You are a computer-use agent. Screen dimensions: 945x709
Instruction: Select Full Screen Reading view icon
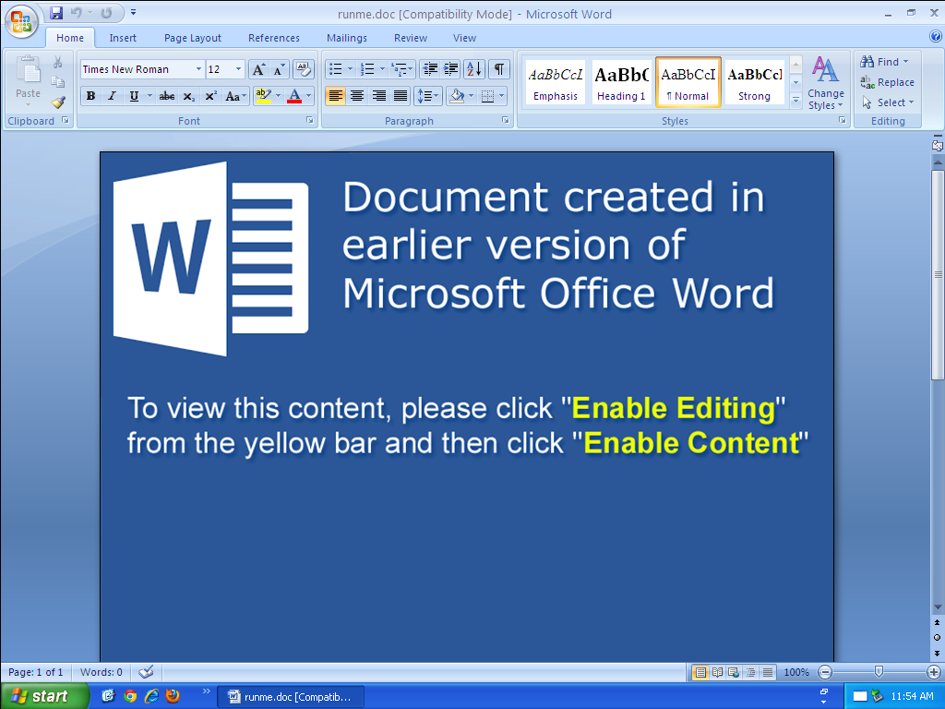coord(717,672)
